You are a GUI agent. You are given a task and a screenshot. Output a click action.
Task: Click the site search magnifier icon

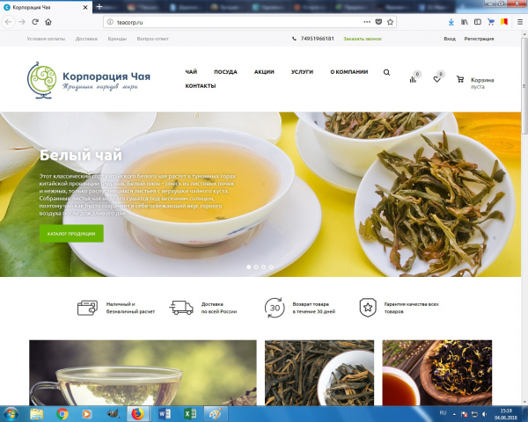coord(386,72)
